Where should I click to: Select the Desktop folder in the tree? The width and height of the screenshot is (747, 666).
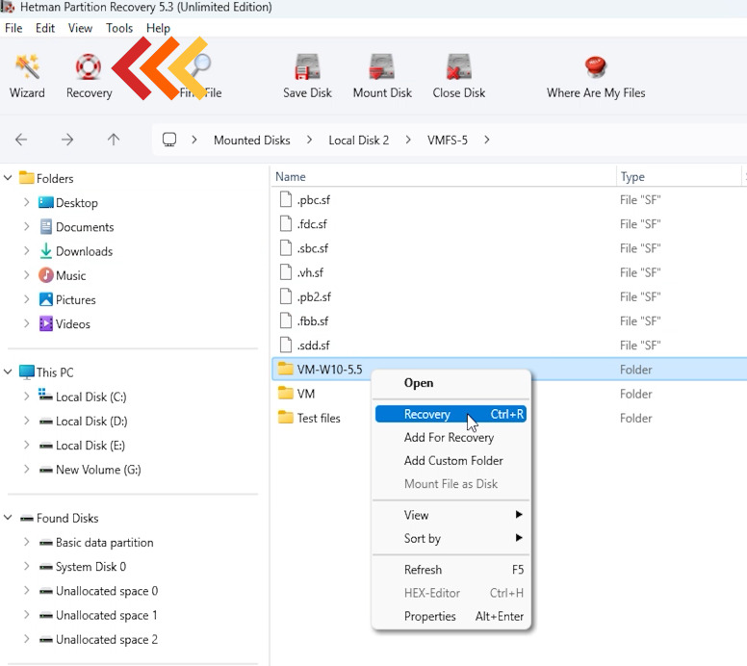tap(77, 203)
